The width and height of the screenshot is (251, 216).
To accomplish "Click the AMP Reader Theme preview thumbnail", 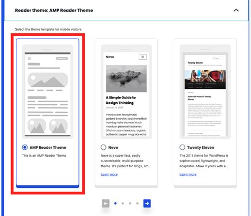I will pyautogui.click(x=48, y=92).
